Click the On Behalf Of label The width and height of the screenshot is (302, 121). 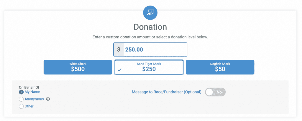[x=29, y=87]
